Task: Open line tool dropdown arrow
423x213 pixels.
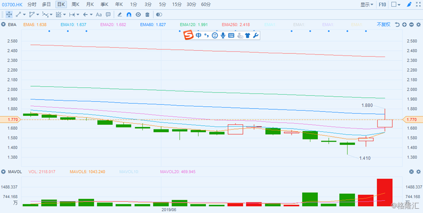Action: [x=24, y=14]
